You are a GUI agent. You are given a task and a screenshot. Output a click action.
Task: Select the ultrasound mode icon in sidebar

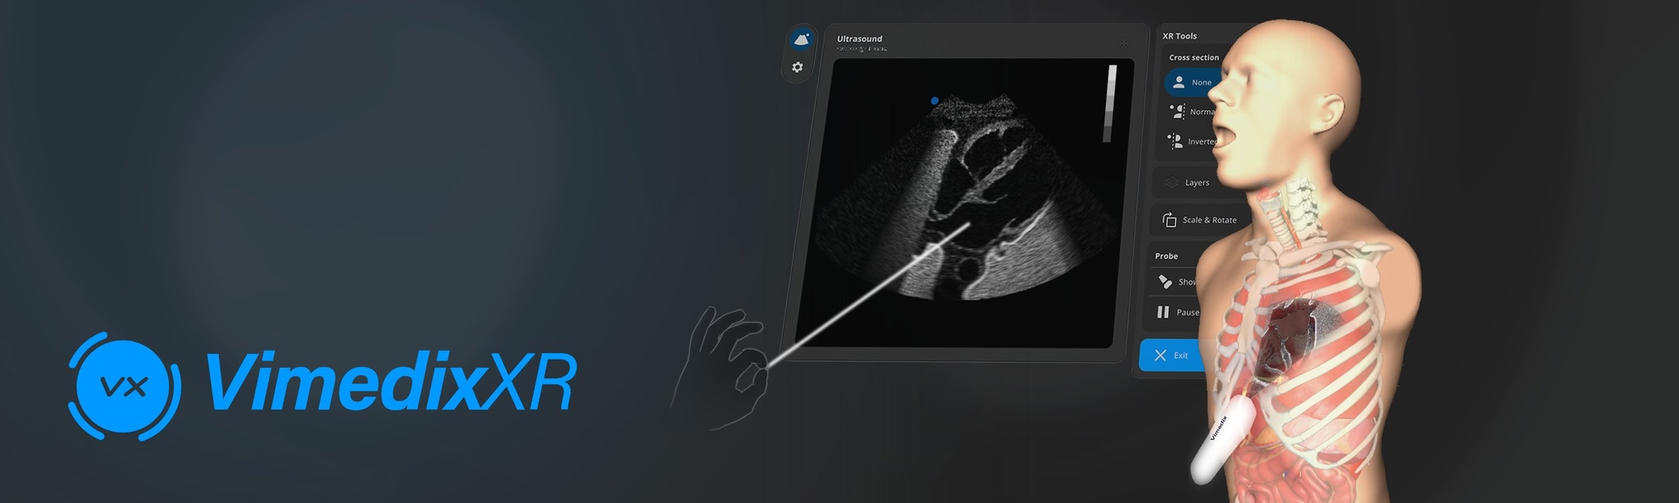point(801,39)
